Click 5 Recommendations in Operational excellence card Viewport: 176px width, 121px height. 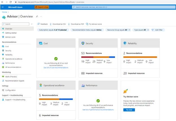click(49, 95)
